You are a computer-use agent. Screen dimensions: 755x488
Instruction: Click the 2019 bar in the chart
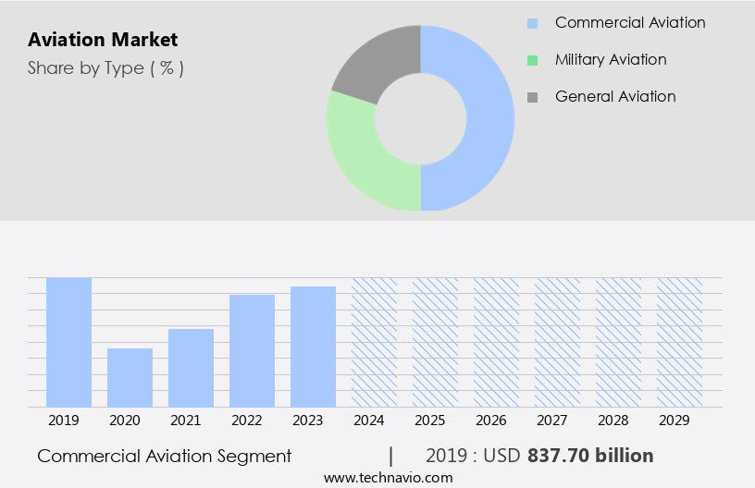click(x=68, y=342)
